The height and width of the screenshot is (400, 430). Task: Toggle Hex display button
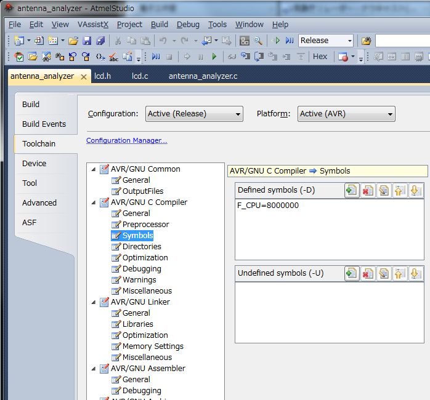(x=320, y=57)
